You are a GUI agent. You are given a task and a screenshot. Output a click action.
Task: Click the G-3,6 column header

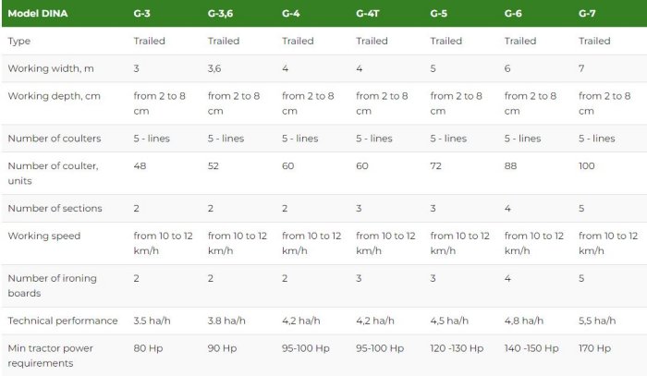point(221,14)
